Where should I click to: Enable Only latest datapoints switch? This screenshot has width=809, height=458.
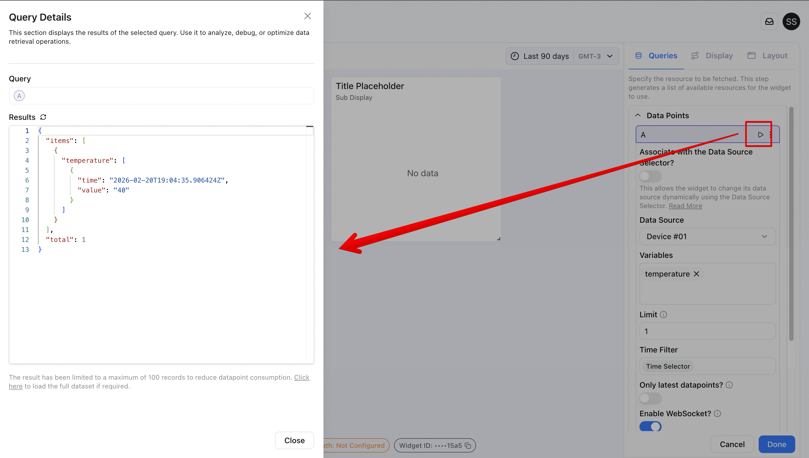click(650, 398)
